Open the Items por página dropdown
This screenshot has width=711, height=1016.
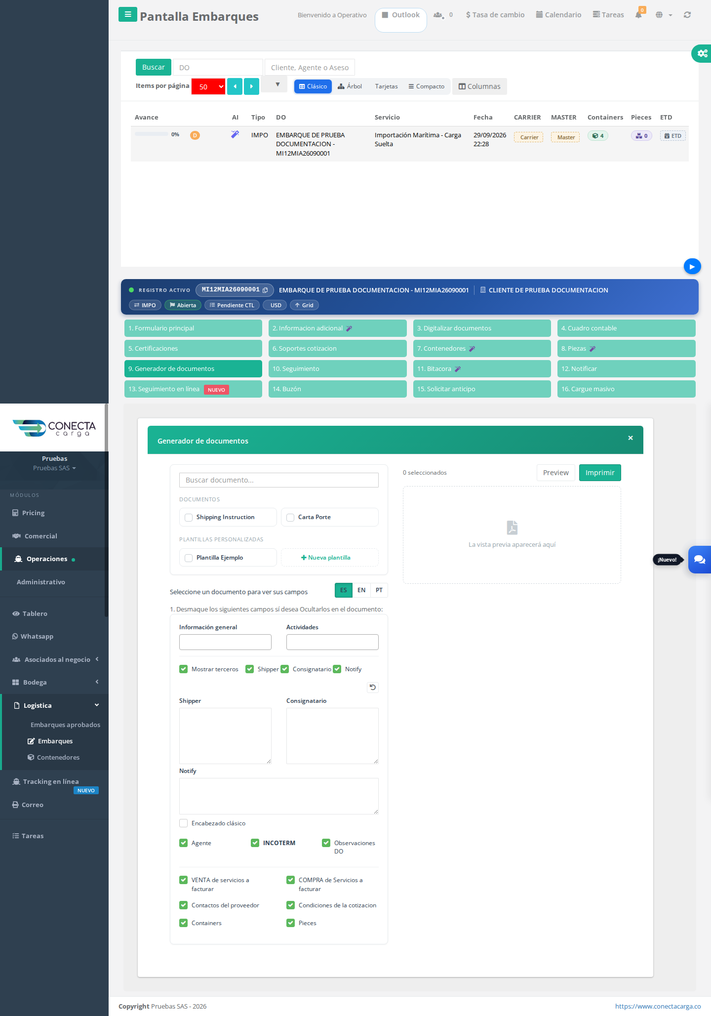(x=208, y=86)
